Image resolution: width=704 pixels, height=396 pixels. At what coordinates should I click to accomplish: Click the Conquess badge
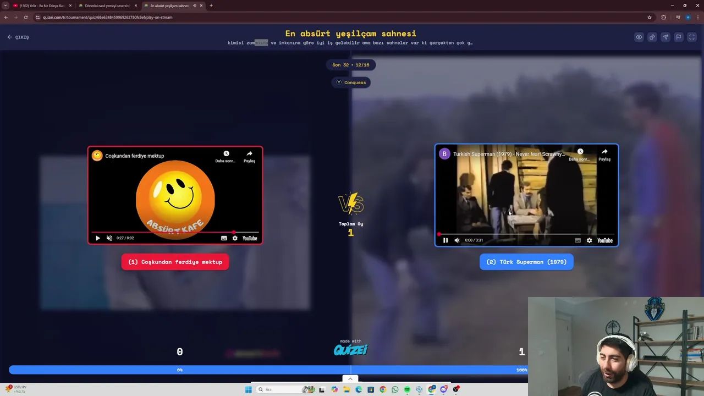pyautogui.click(x=351, y=82)
